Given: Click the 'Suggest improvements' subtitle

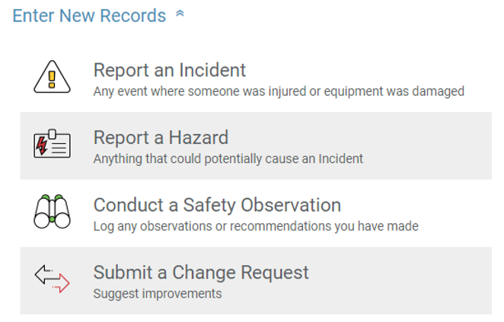Looking at the screenshot, I should 158,294.
